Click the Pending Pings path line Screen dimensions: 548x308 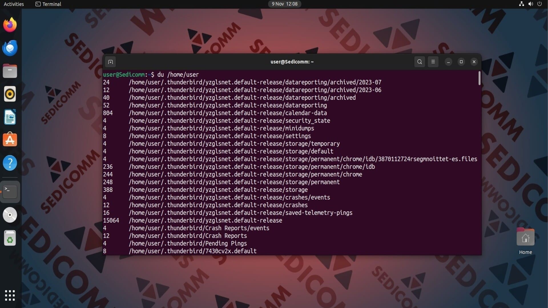coord(188,244)
